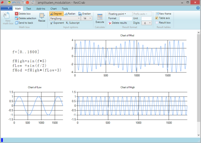
Task: Open the font size 14 dropdown
Action: tap(87, 18)
